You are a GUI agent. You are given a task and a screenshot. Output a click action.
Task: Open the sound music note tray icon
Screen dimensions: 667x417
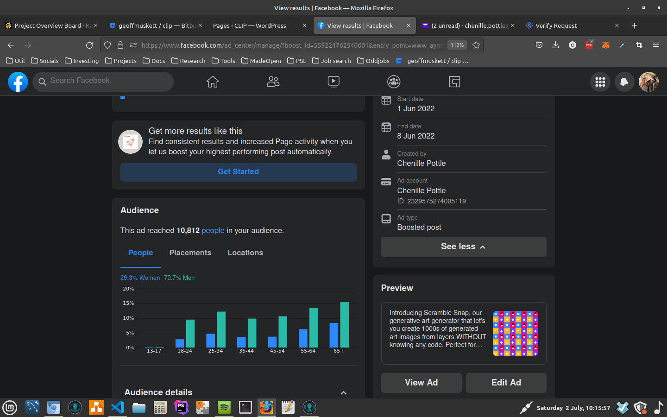tap(658, 408)
